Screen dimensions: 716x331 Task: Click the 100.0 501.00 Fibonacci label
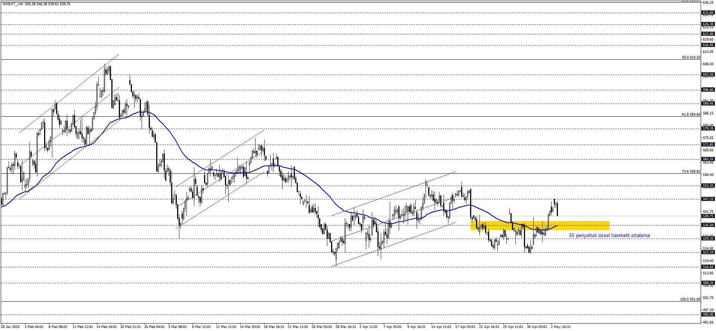690,299
